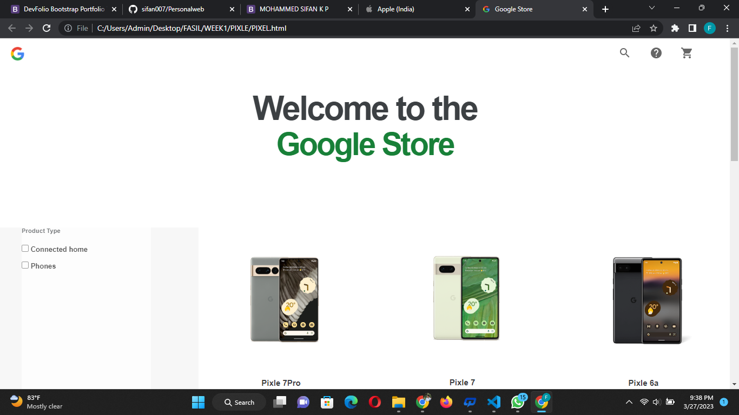Expand the tab search dropdown arrow
The width and height of the screenshot is (739, 415).
[651, 8]
